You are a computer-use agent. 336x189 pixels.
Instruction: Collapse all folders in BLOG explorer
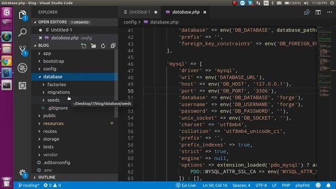point(113,46)
